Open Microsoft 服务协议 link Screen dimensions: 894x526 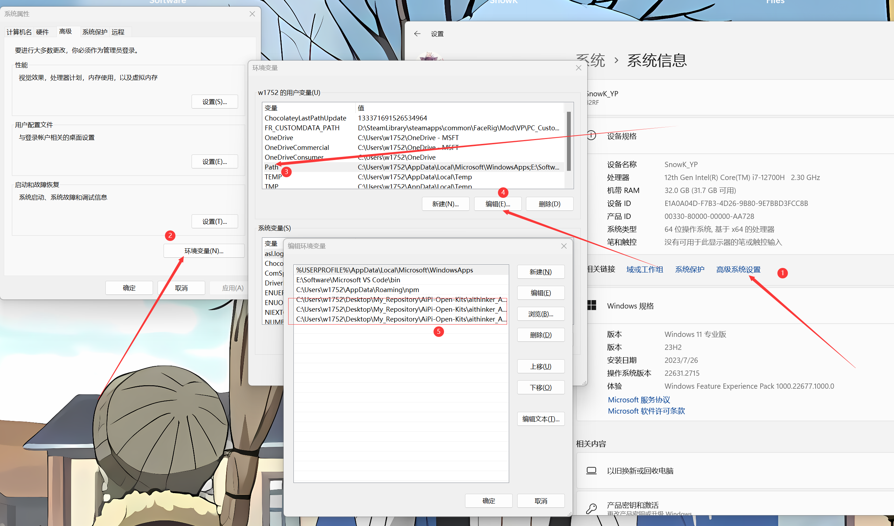click(x=639, y=400)
